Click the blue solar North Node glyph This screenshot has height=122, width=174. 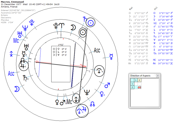[92, 104]
